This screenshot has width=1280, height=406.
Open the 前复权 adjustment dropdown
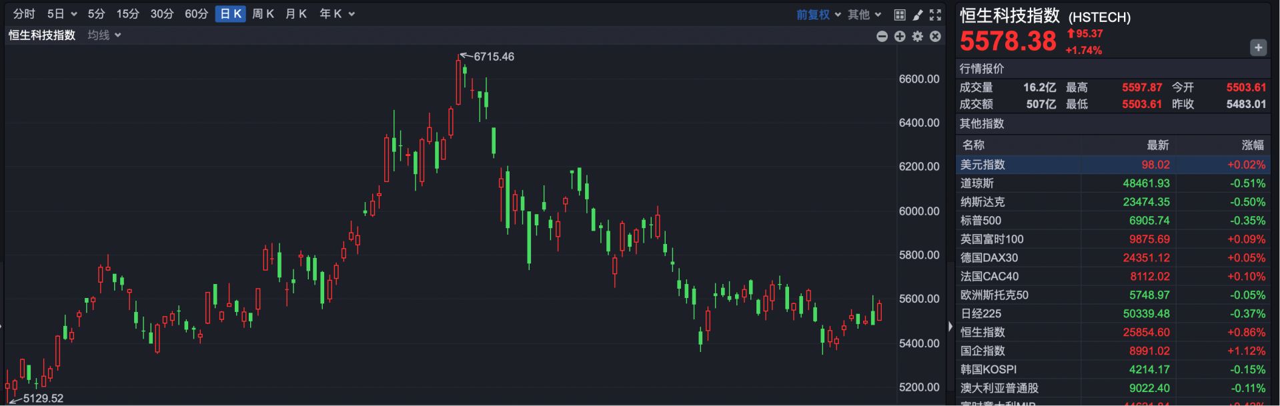818,15
